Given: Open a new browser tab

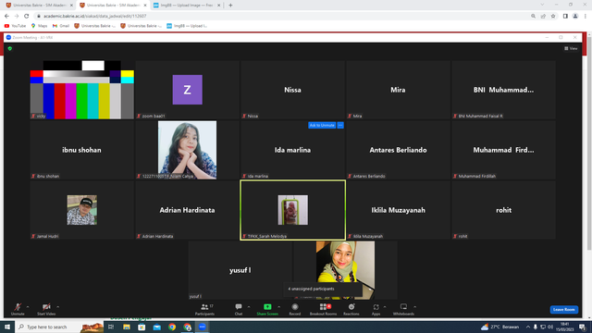Looking at the screenshot, I should [x=230, y=6].
